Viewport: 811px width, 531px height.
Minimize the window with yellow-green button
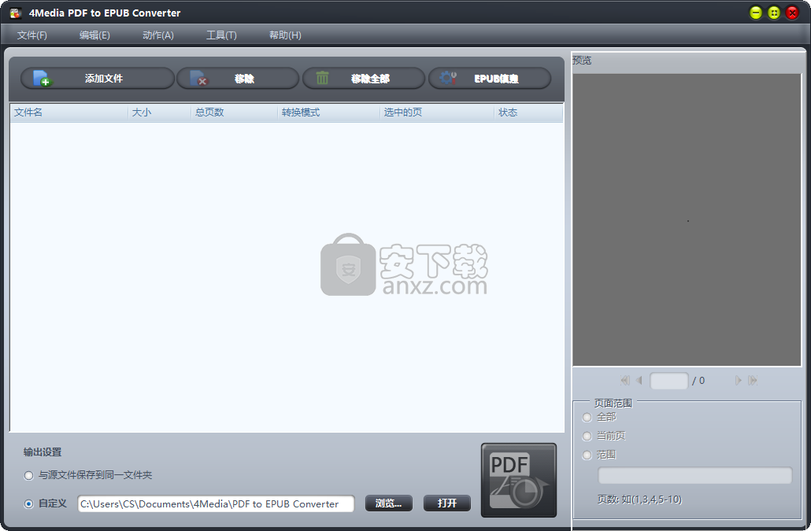[x=756, y=13]
